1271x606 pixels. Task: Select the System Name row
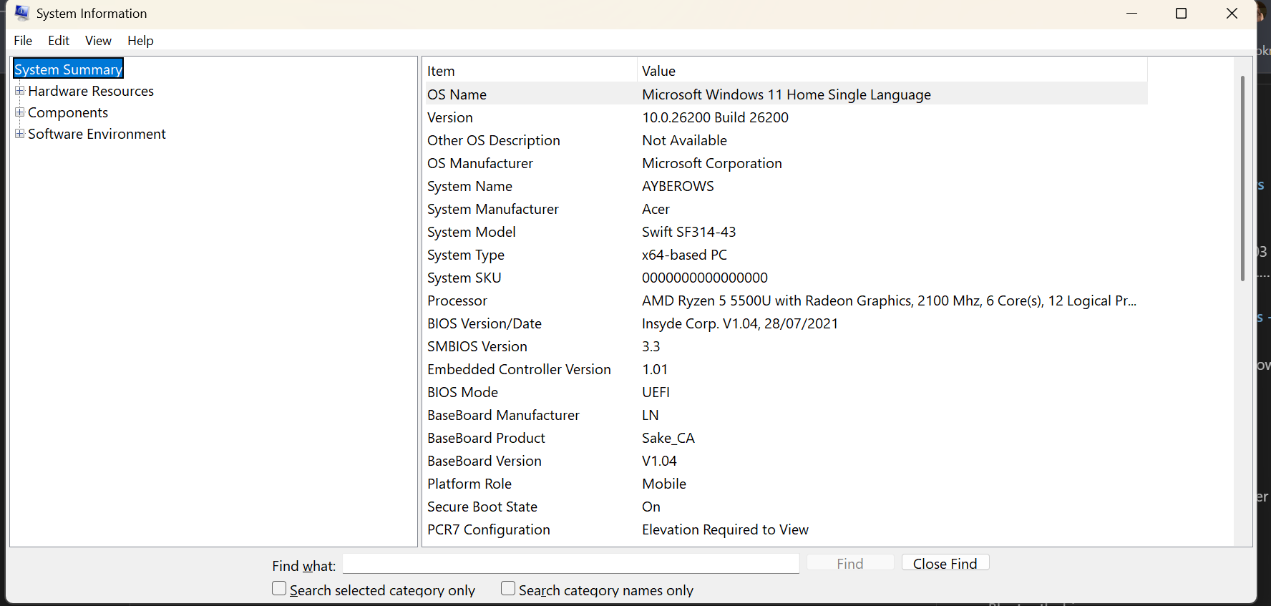786,186
